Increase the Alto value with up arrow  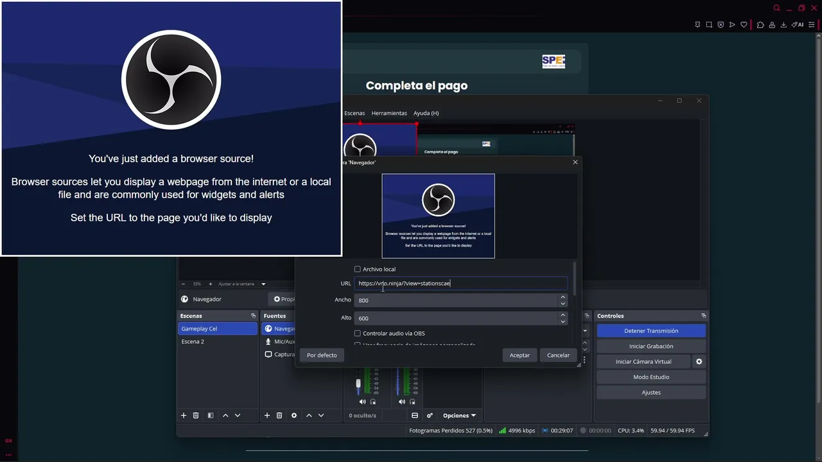click(x=563, y=315)
